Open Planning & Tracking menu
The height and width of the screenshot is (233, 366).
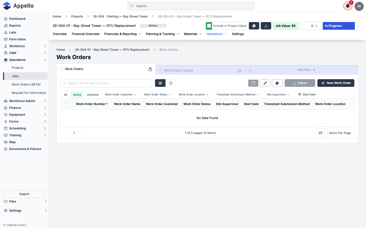162,34
